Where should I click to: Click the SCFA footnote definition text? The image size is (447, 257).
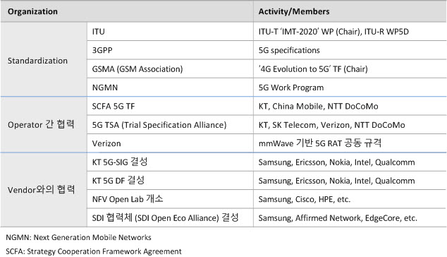(94, 251)
